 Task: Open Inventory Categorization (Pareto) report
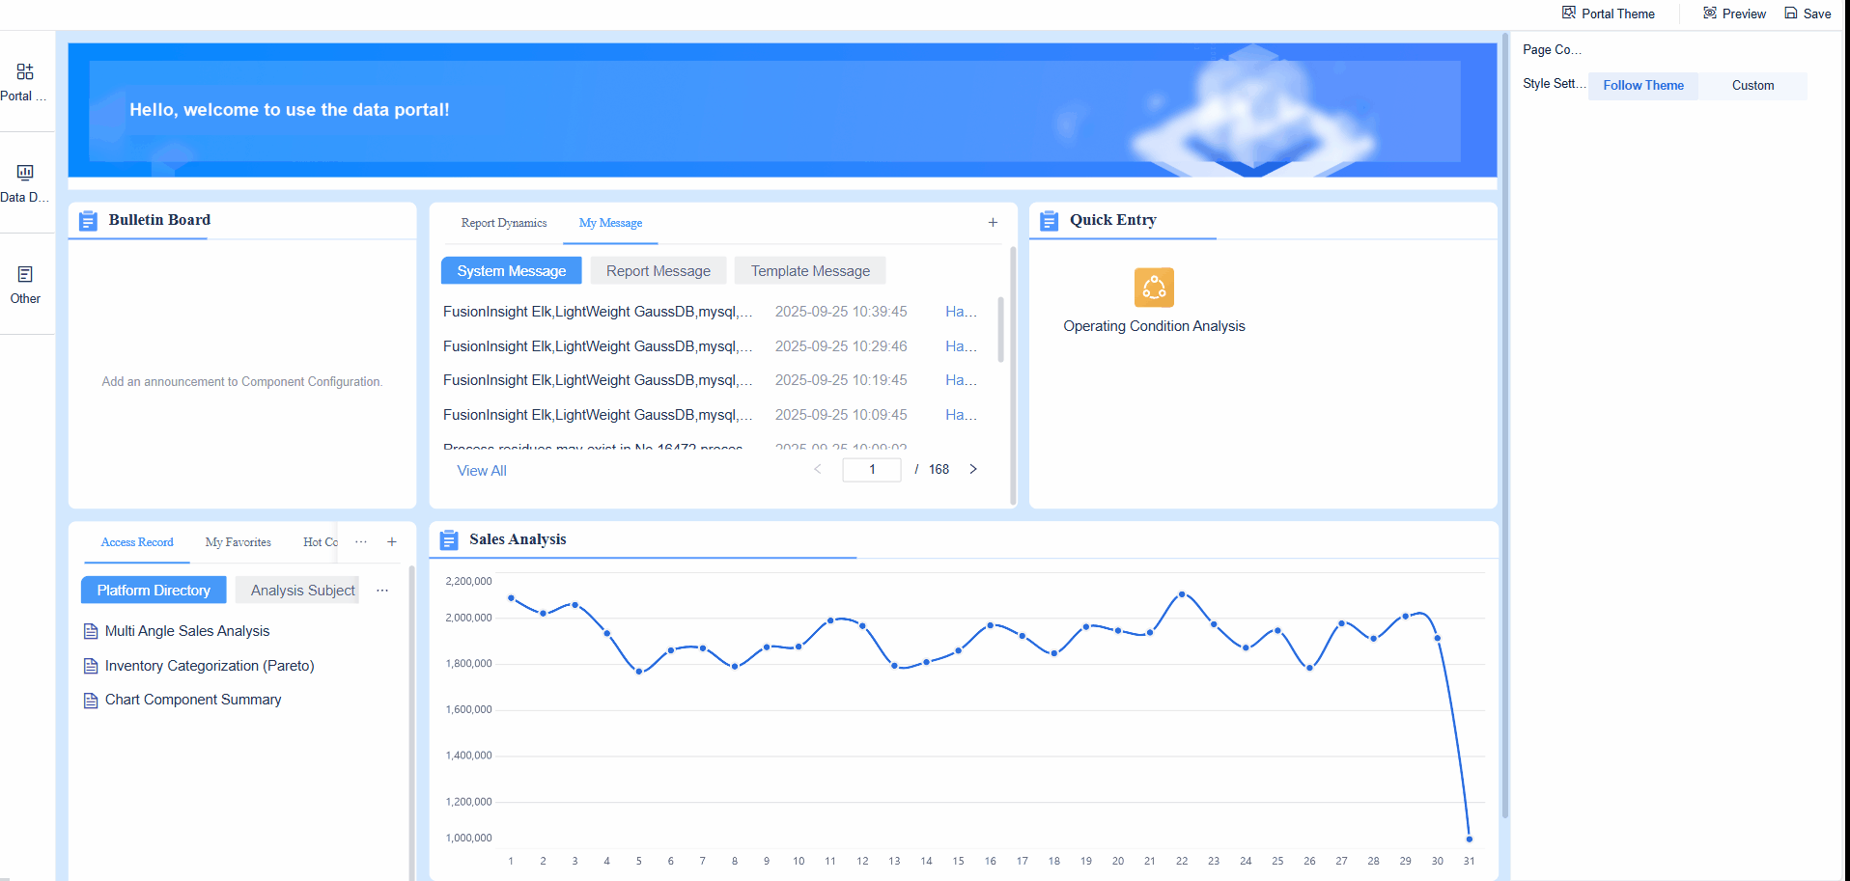pyautogui.click(x=210, y=666)
